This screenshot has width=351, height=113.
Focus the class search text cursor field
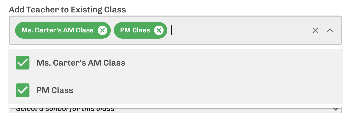tap(172, 30)
